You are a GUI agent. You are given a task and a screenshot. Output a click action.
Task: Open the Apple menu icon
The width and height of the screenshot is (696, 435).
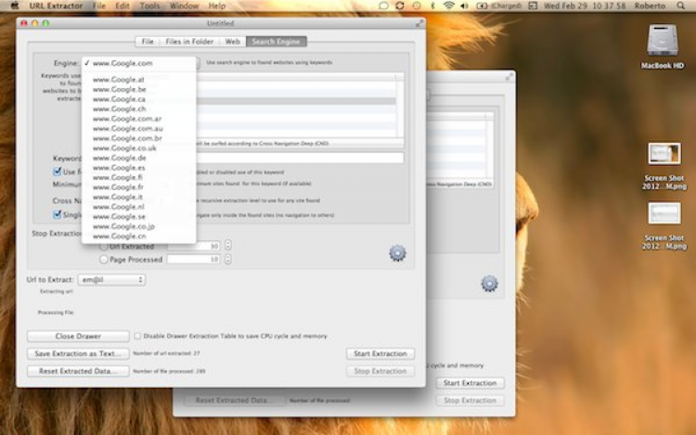(15, 6)
